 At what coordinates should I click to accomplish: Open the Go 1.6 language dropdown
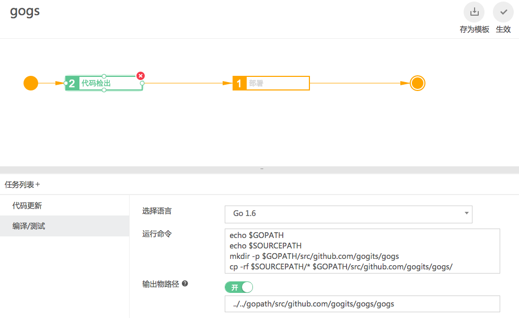[x=349, y=214]
